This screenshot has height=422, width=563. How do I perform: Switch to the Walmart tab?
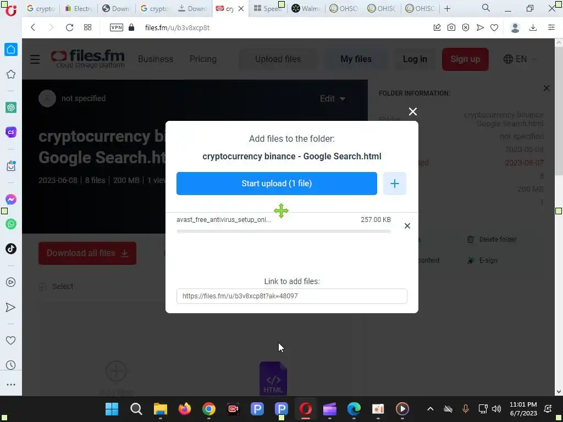point(306,9)
